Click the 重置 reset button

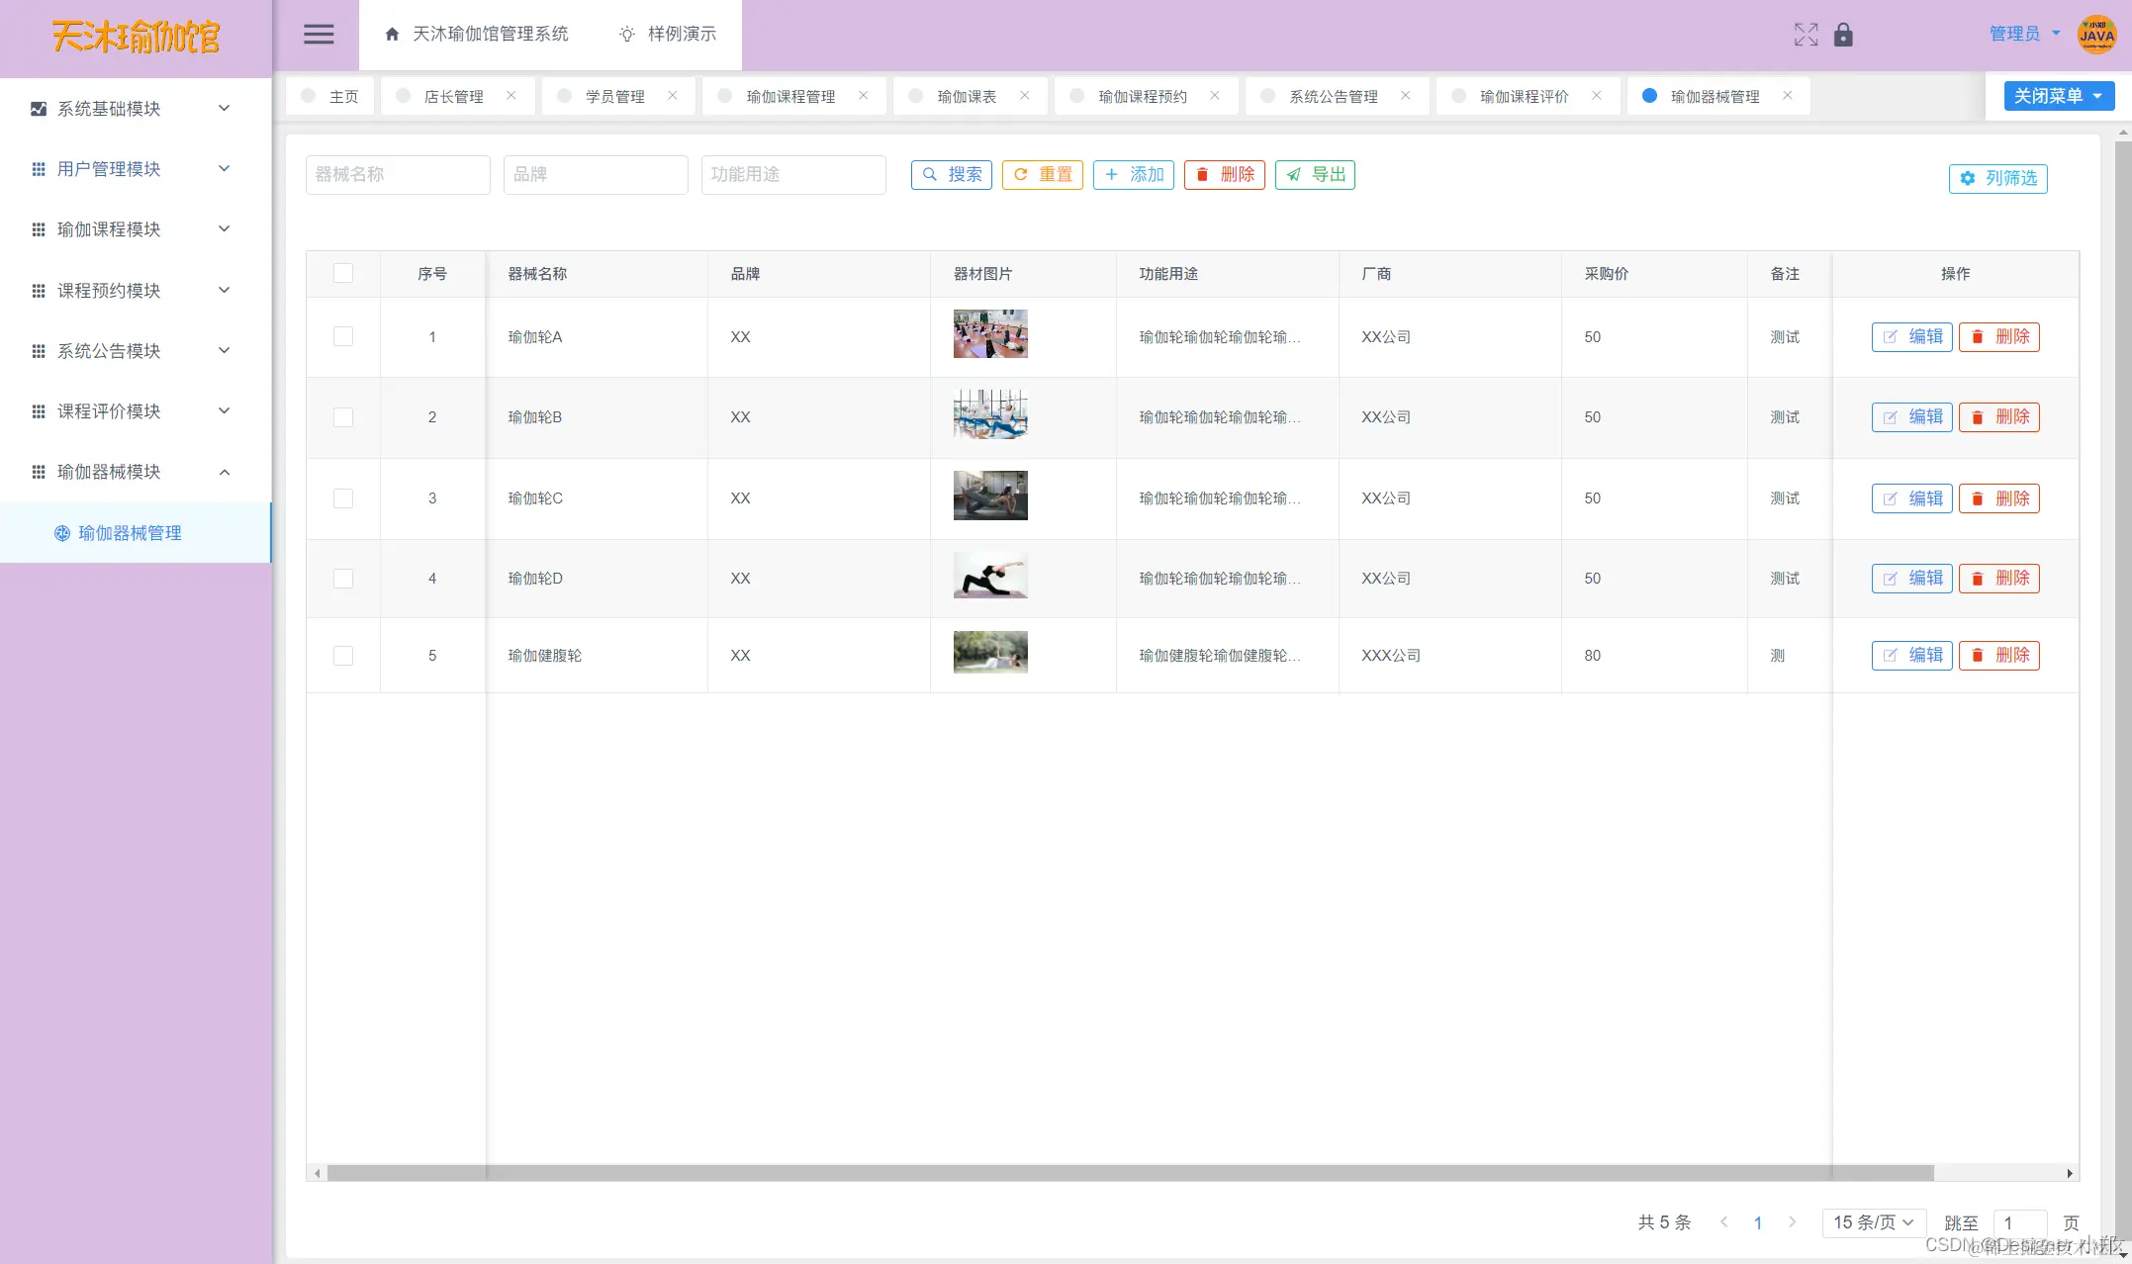tap(1043, 175)
